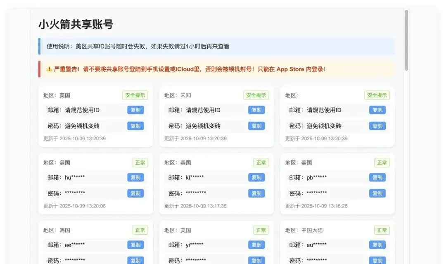Viewport: 446px width, 264px height.
Task: Click the 正常 badge on pb****** card
Action: [382, 163]
